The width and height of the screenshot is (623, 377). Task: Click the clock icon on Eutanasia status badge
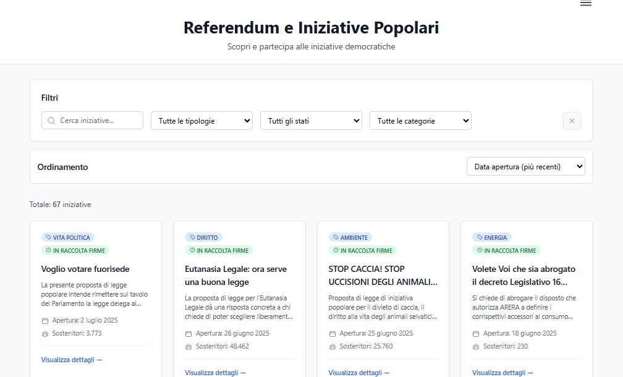point(192,250)
